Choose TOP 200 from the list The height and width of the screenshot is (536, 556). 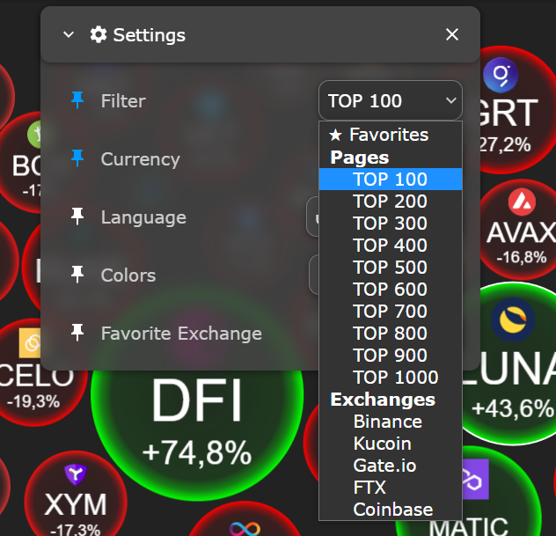click(391, 202)
